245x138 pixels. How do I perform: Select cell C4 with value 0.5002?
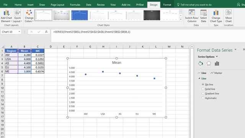38,63
